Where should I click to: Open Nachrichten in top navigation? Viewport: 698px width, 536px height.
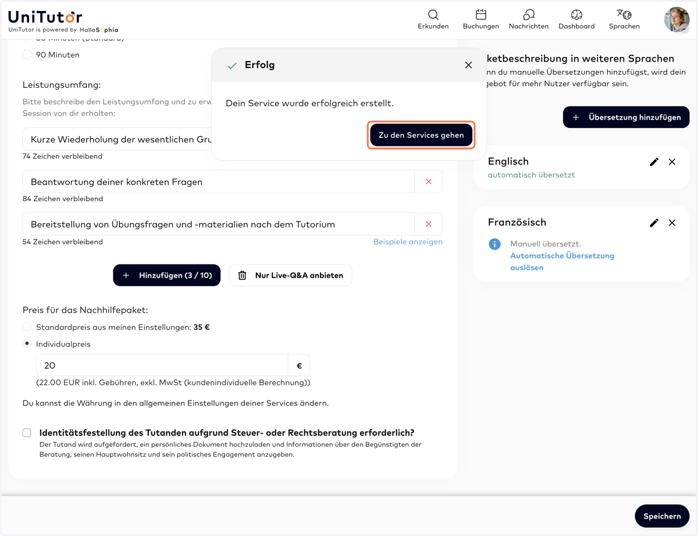click(x=528, y=19)
